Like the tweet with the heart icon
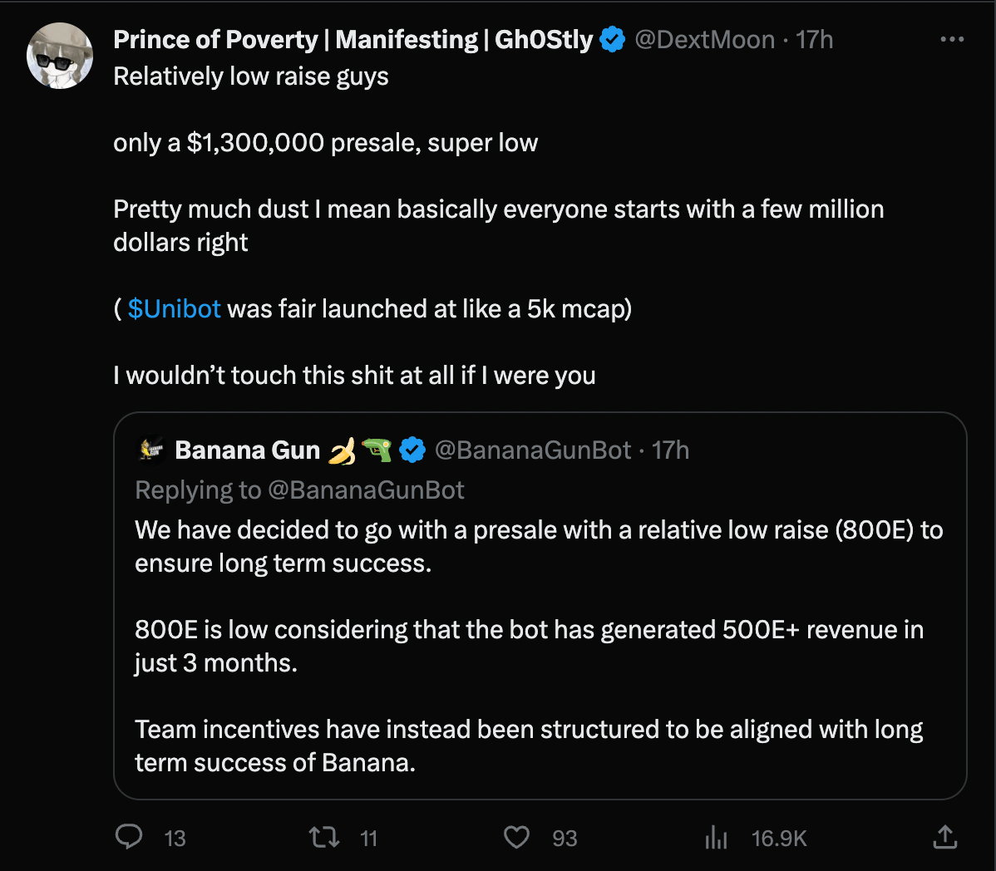The width and height of the screenshot is (996, 871). click(516, 837)
